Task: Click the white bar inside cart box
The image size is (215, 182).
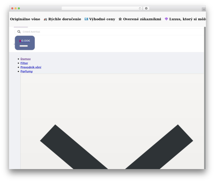Action: (x=24, y=46)
